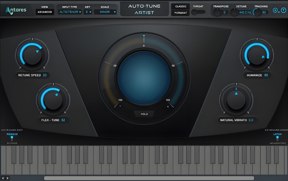This screenshot has height=181, width=288.
Task: Select the Natural Vibrato value 0.0
Action: click(251, 120)
